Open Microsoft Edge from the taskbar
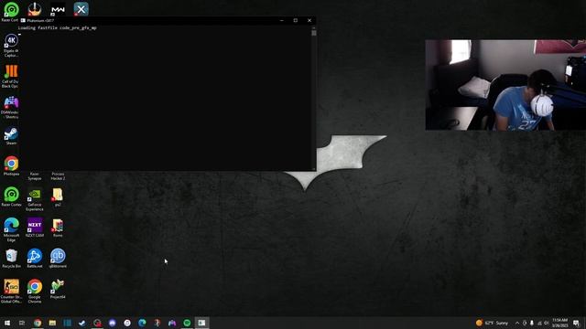This screenshot has height=329, width=586. (x=142, y=323)
